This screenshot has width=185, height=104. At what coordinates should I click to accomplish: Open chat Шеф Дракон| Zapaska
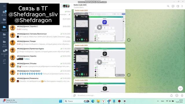click(x=40, y=57)
